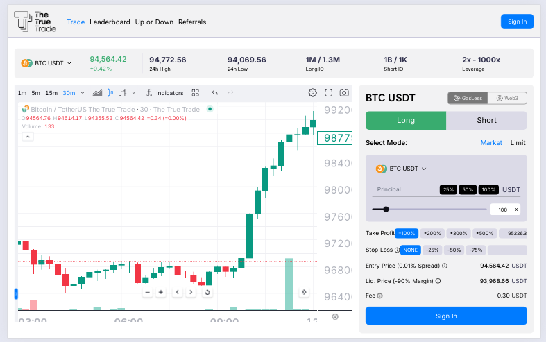546x342 pixels.
Task: Choose Market order mode
Action: (x=491, y=142)
